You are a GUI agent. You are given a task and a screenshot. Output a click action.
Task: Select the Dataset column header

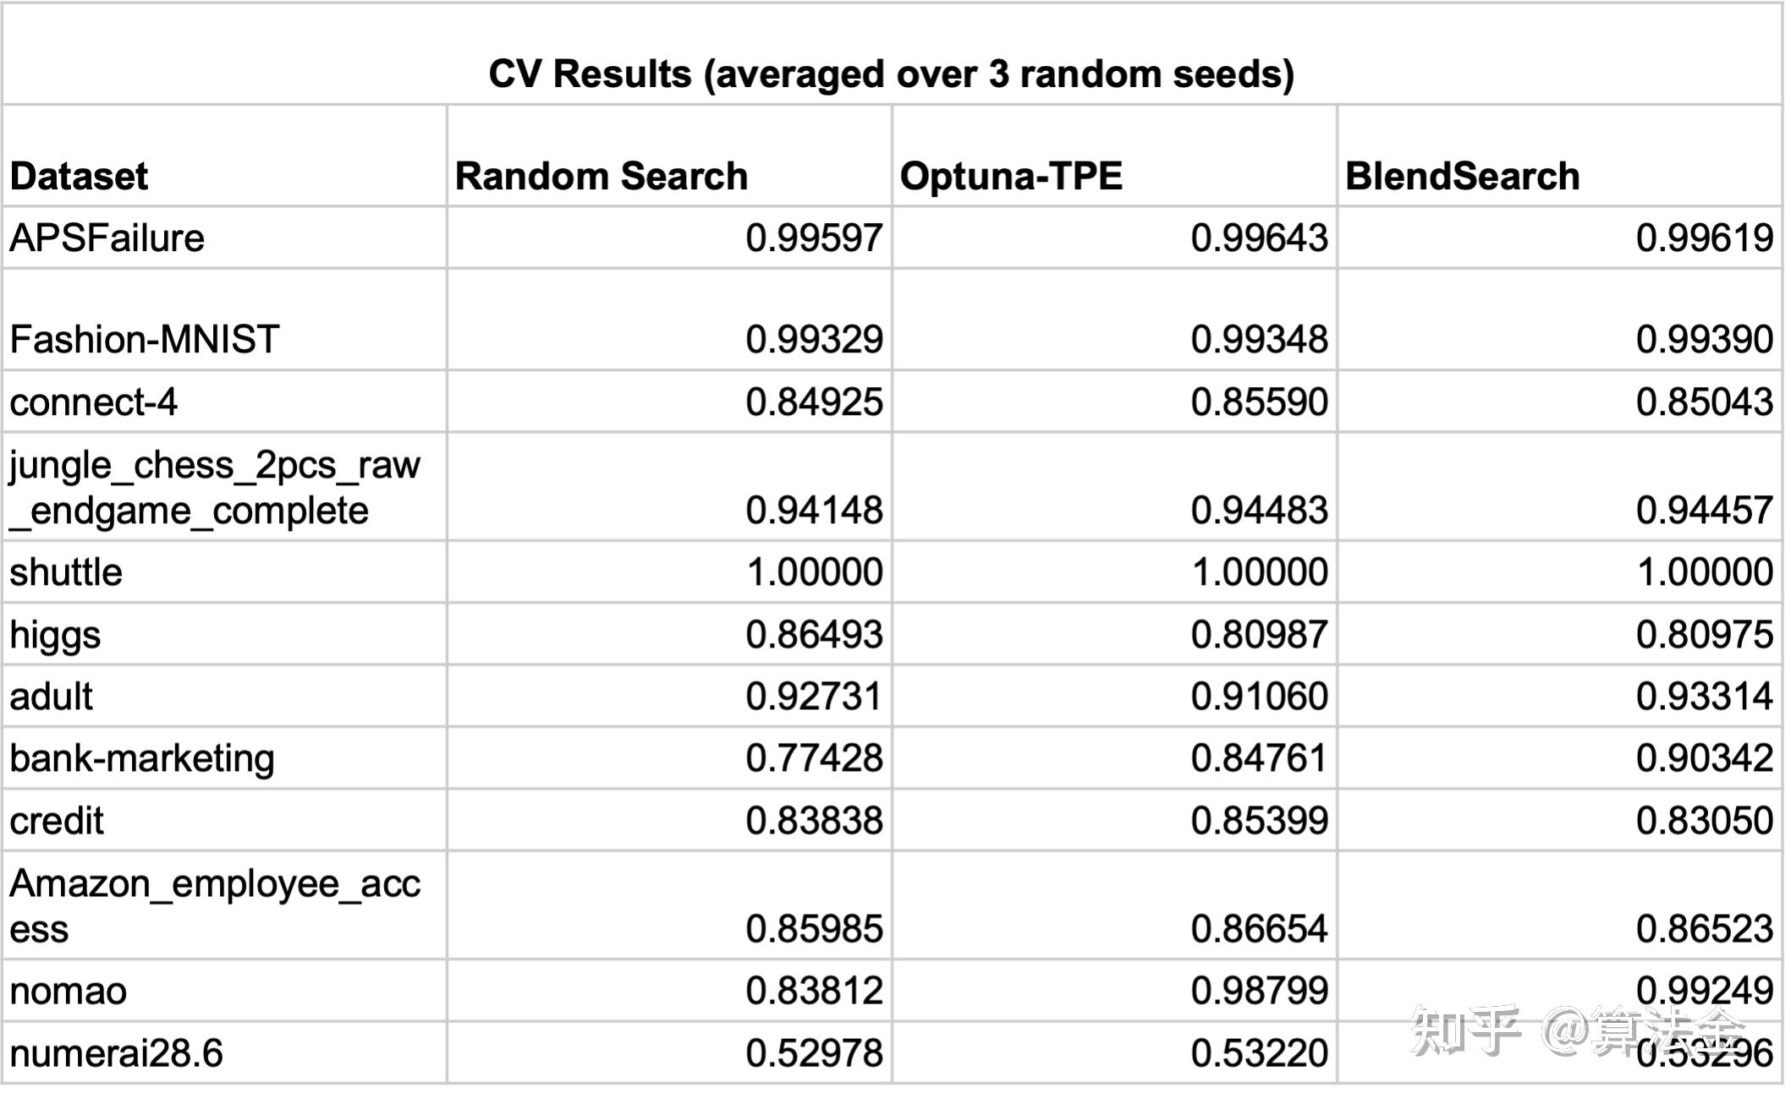(79, 177)
